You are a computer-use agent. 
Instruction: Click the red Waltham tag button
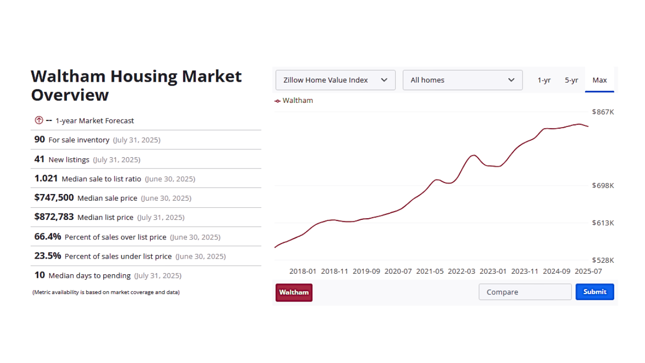(x=294, y=292)
